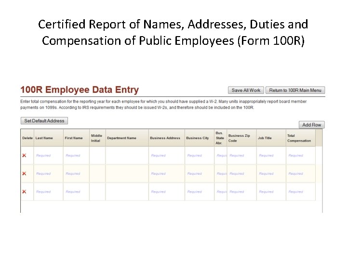Screen dimensions: 347x260
Task: Select Total Compensation field in second row
Action: [301, 173]
